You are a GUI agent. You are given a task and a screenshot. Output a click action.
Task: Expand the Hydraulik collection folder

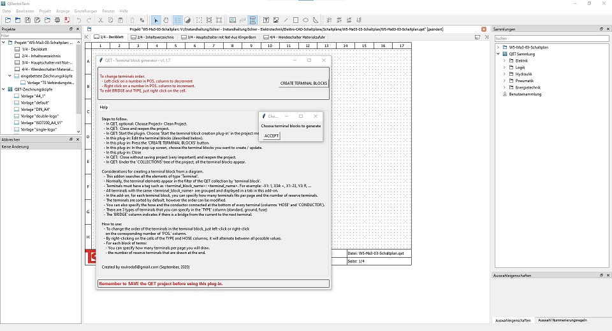coord(504,74)
